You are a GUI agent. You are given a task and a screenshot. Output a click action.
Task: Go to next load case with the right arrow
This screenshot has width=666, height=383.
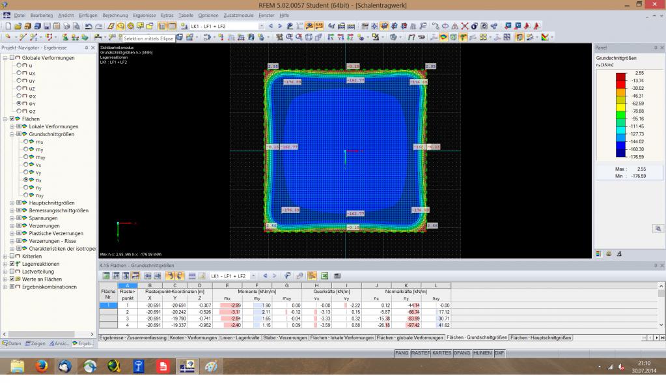pyautogui.click(x=280, y=26)
